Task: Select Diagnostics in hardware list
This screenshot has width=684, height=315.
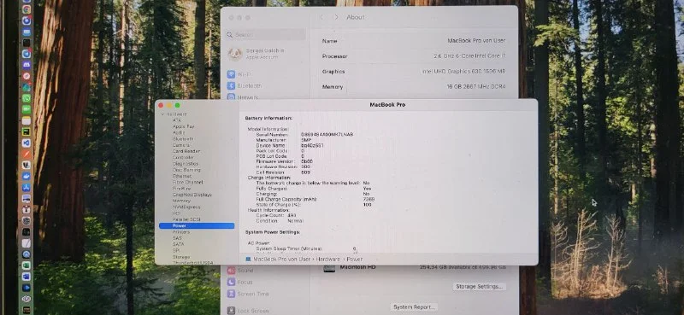Action: 185,164
